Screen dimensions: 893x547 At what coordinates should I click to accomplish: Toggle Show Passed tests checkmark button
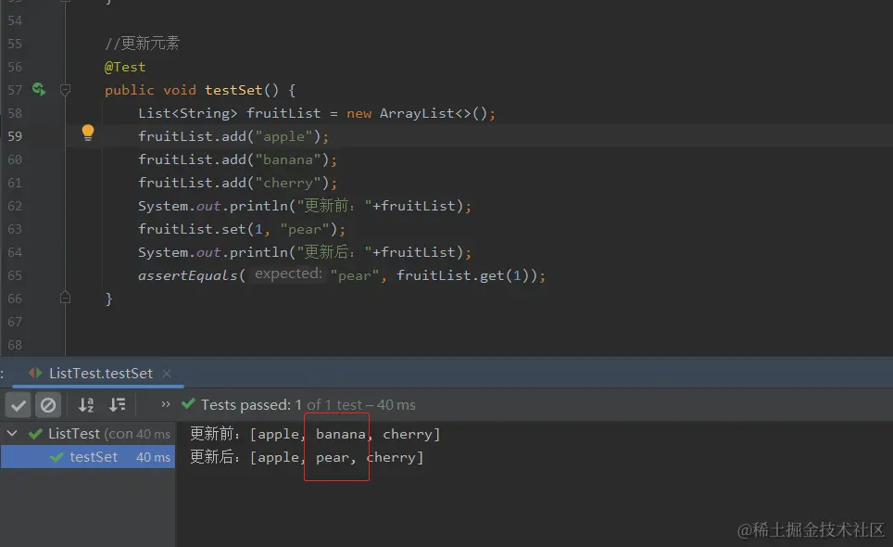[x=19, y=405]
